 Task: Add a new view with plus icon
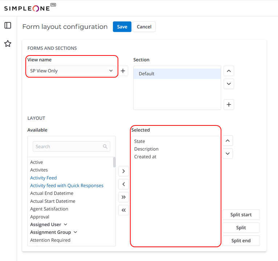click(x=123, y=71)
